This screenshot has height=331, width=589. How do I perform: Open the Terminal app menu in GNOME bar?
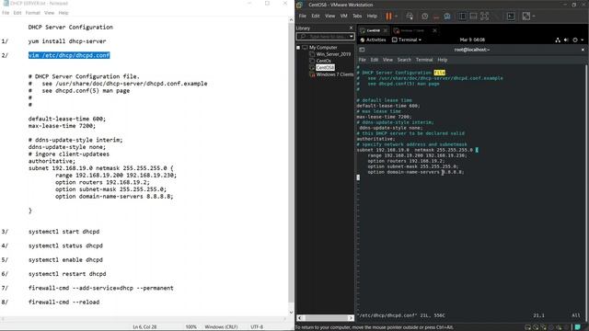pyautogui.click(x=407, y=40)
